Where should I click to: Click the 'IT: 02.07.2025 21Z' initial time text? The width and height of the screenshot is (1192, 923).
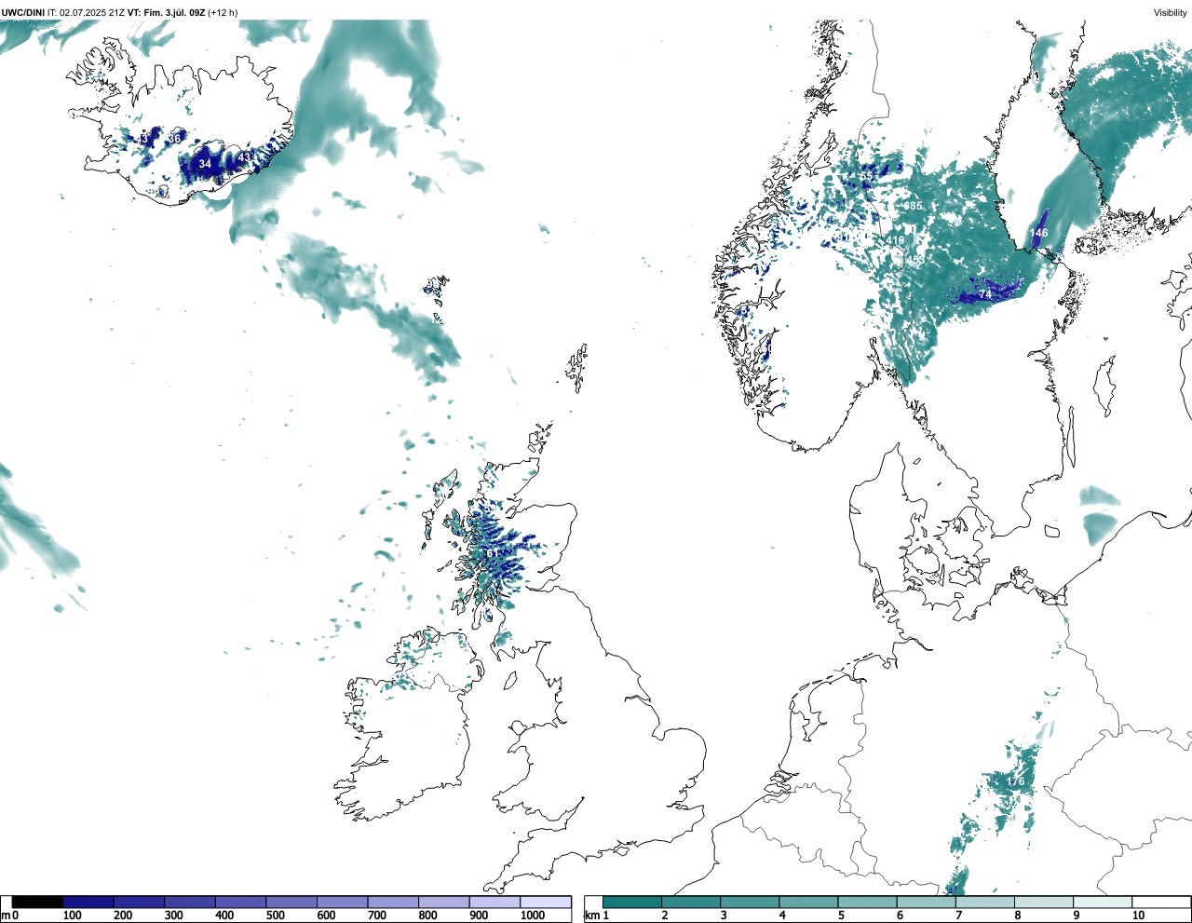87,13
